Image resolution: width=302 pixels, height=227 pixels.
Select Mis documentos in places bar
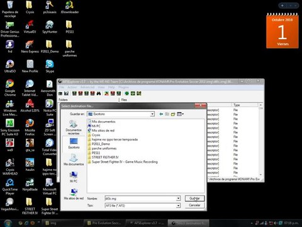tap(74, 160)
